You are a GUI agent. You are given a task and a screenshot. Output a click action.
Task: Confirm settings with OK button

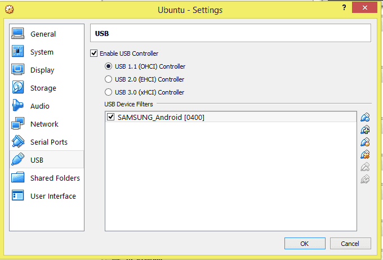pos(305,244)
